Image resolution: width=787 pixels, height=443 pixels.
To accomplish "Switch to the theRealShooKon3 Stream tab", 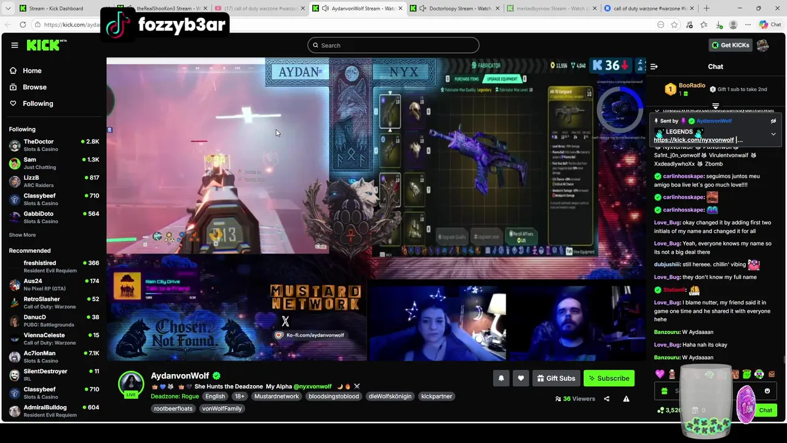I will coord(163,9).
